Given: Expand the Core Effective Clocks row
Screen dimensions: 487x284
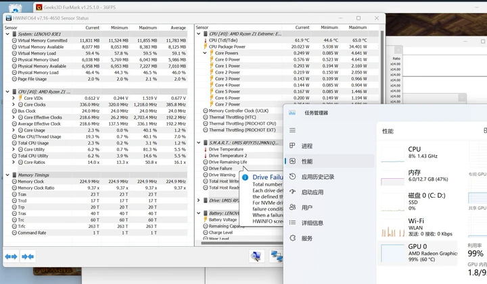Looking at the screenshot, I should click(14, 117).
